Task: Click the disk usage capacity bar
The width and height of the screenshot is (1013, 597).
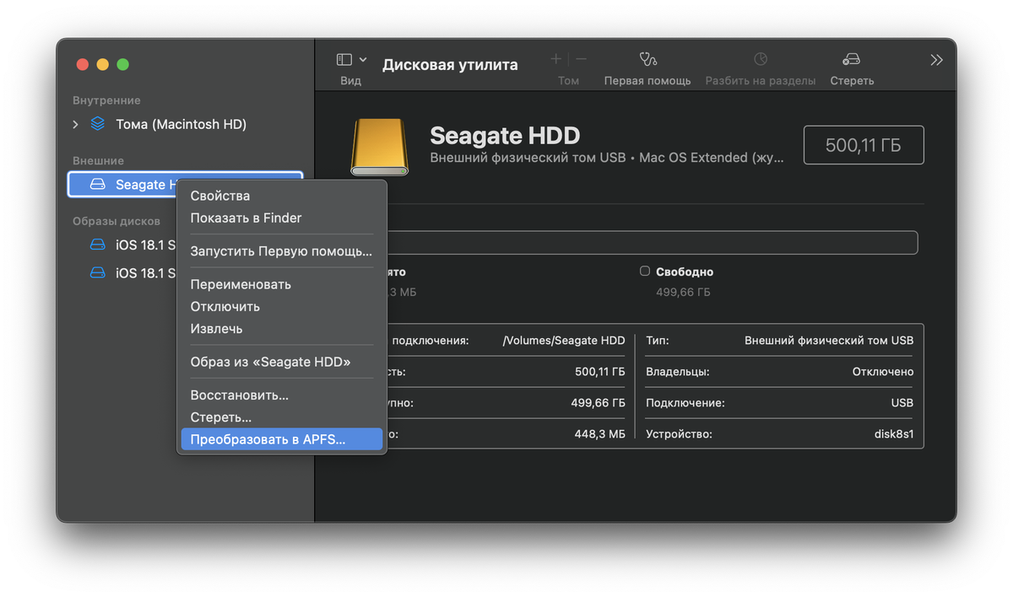Action: coord(652,243)
